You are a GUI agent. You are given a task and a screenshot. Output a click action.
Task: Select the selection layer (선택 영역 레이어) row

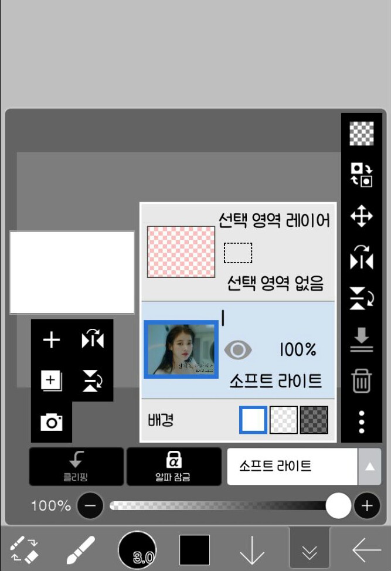(238, 252)
